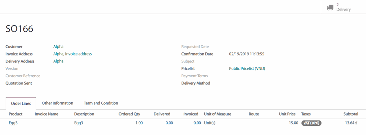Open the Term and Condition tab
The width and height of the screenshot is (366, 135).
coord(101,103)
